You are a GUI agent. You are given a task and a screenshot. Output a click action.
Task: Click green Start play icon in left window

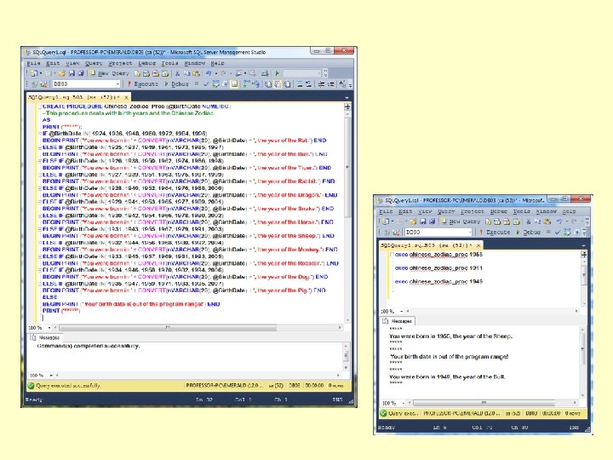coord(278,73)
